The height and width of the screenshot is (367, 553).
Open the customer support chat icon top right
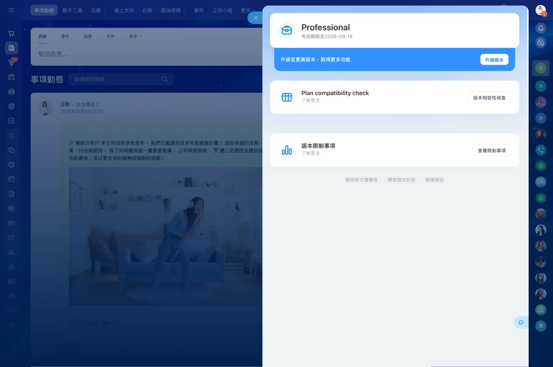(541, 42)
